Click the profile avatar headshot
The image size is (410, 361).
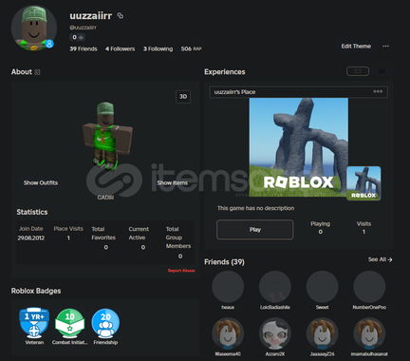pyautogui.click(x=34, y=28)
